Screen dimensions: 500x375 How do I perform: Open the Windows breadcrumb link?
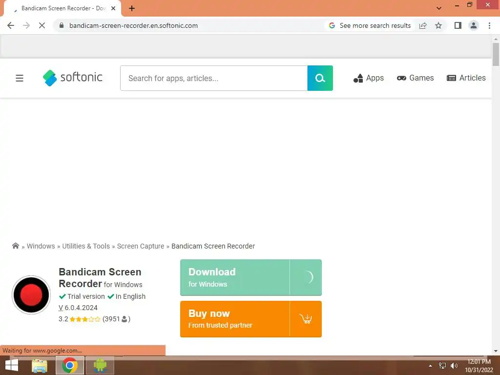point(41,246)
